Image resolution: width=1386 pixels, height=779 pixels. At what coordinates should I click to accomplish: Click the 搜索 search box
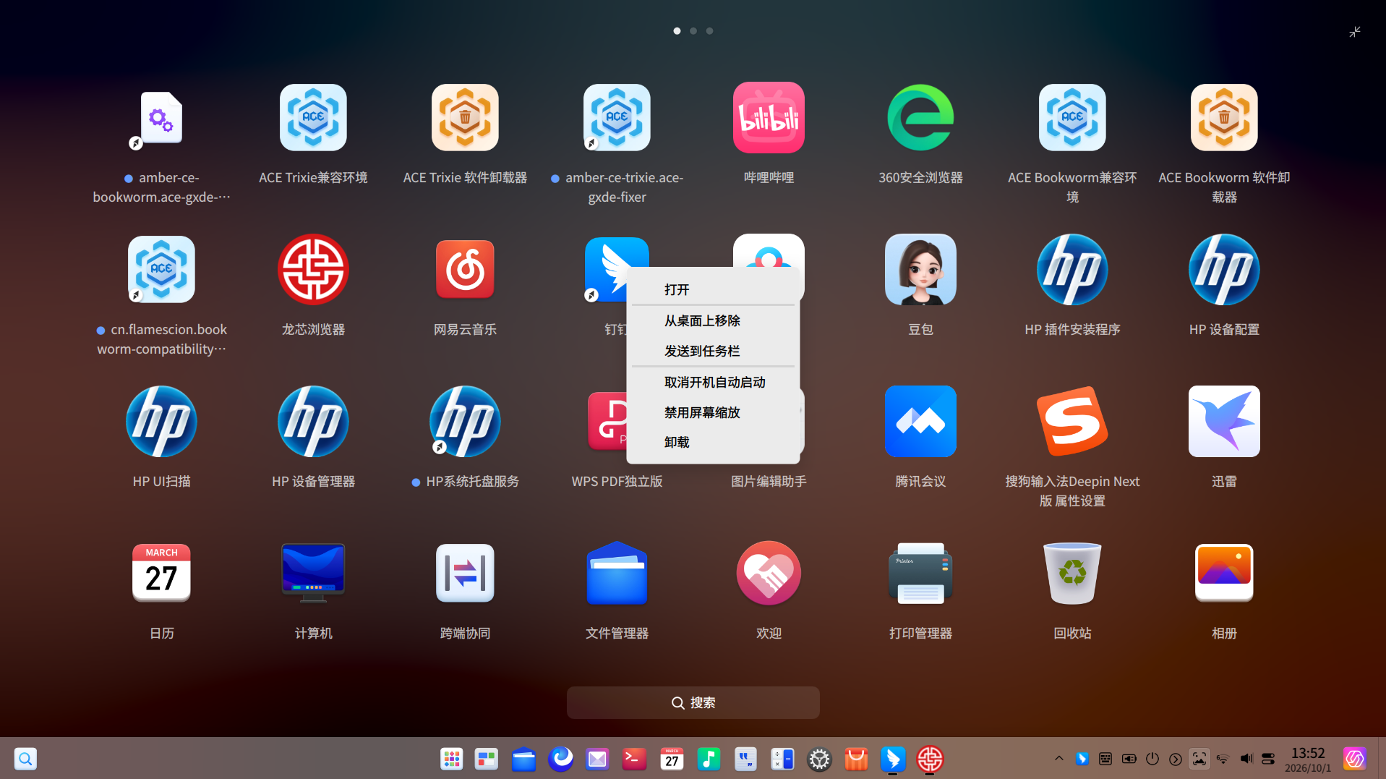tap(693, 702)
